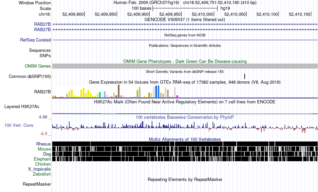Click the RepeatMasker track label

pyautogui.click(x=37, y=184)
